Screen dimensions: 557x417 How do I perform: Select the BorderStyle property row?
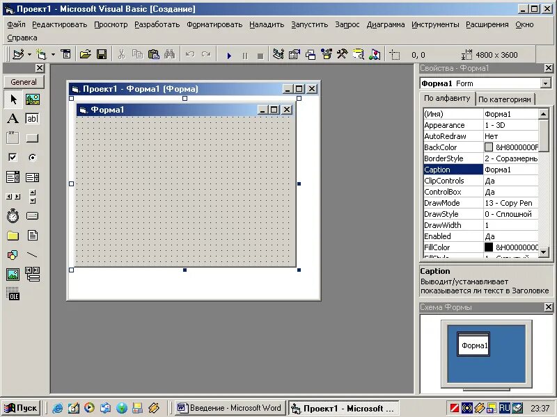coord(481,158)
